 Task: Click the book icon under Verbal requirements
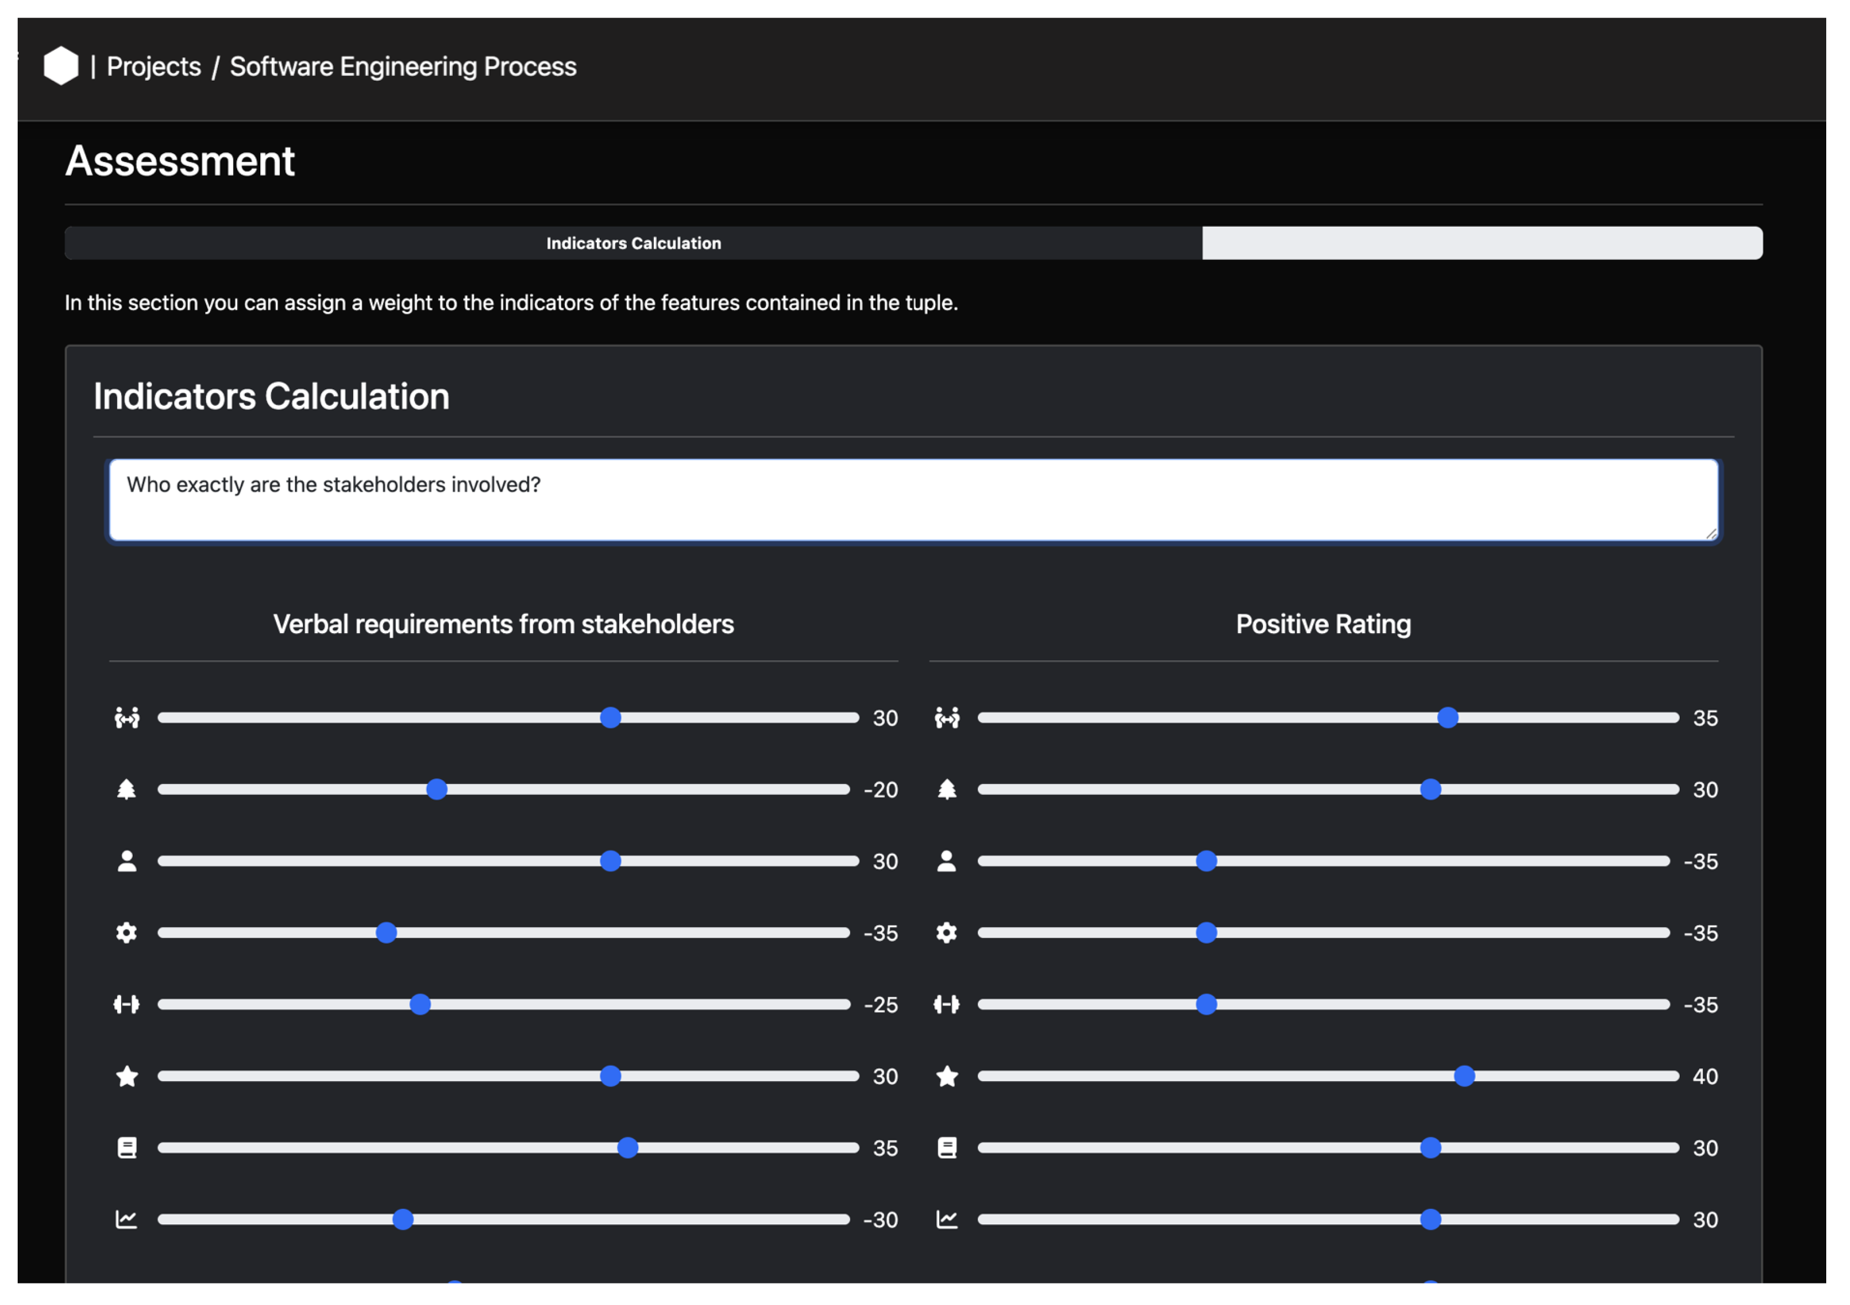coord(127,1148)
